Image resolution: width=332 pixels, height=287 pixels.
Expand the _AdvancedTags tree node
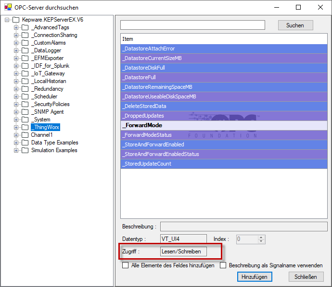point(16,27)
